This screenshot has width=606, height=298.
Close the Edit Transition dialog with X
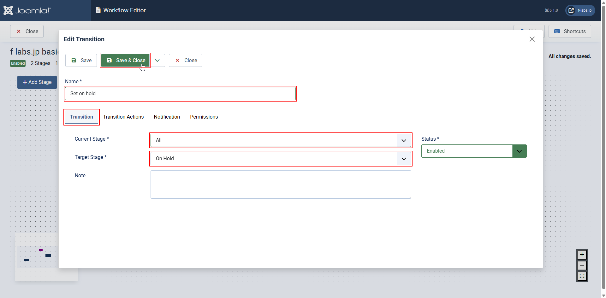[532, 39]
